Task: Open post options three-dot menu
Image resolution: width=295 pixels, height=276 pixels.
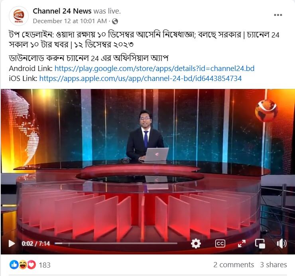Action: (x=278, y=15)
